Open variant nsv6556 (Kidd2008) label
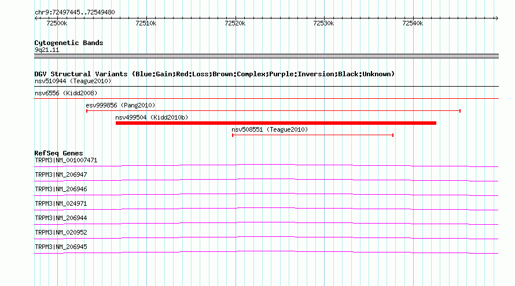The image size is (515, 286). pos(66,93)
